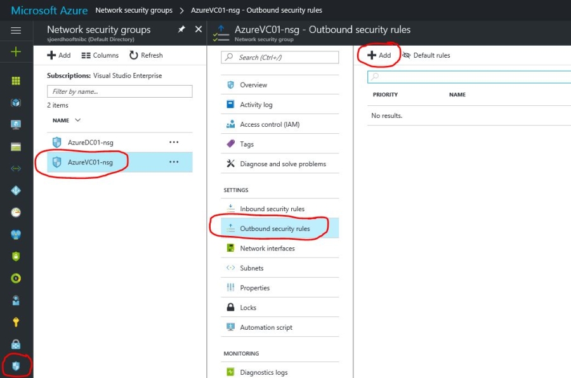Open the ellipsis menu for AzureVC01-nsg
571x378 pixels.
pyautogui.click(x=174, y=162)
